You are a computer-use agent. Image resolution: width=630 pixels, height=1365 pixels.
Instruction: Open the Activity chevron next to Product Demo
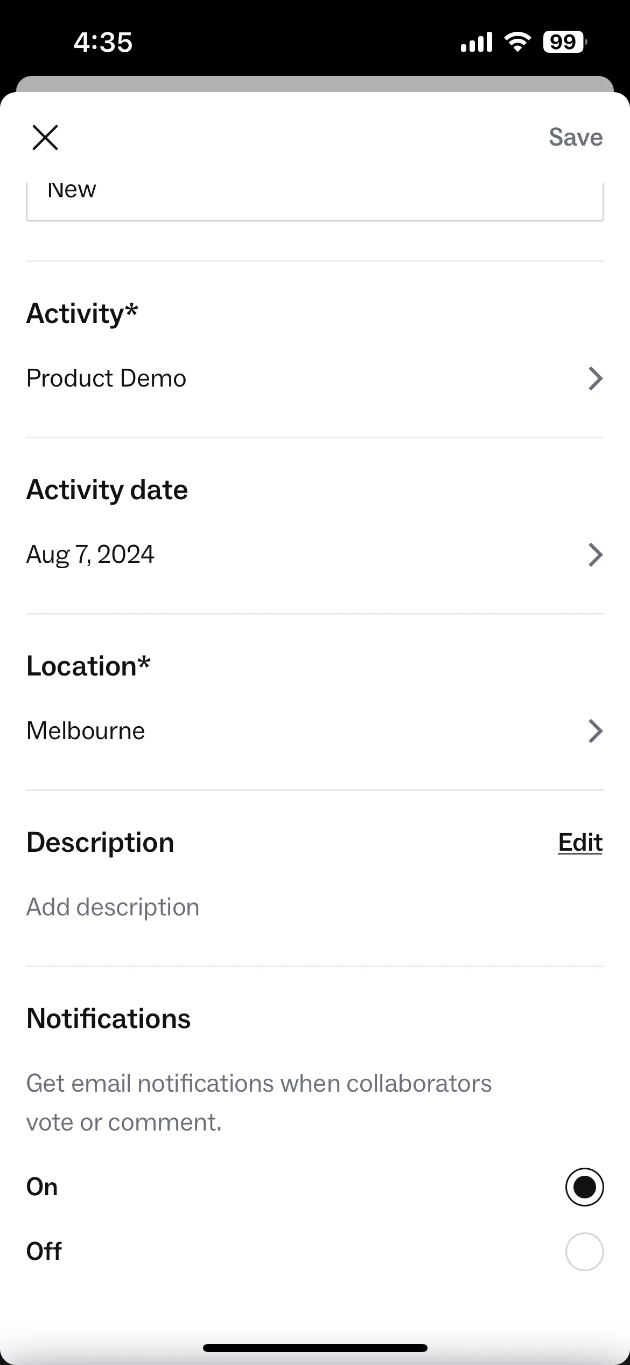(595, 378)
